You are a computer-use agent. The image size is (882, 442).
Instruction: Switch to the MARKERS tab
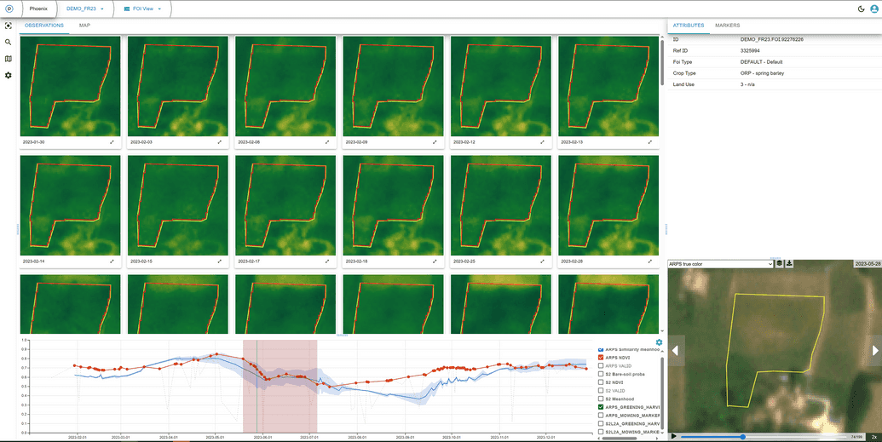click(727, 26)
